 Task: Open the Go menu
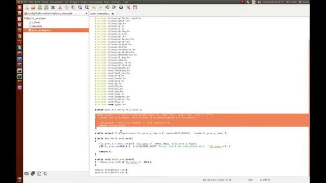(x=66, y=2)
